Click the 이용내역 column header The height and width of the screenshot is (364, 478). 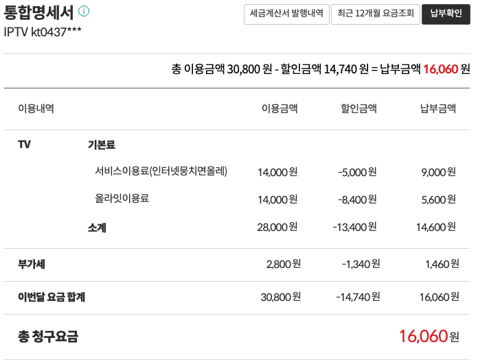pyautogui.click(x=36, y=108)
